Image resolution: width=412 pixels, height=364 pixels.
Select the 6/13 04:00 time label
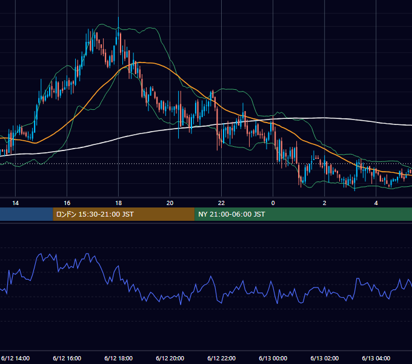pos(376,358)
